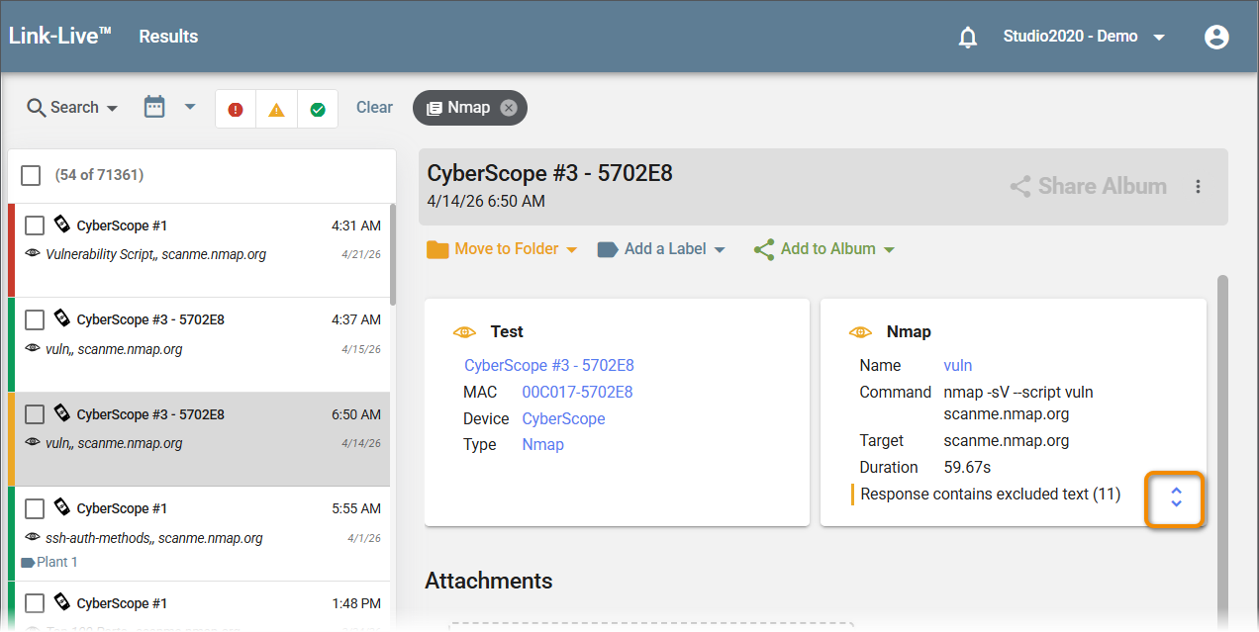This screenshot has height=632, width=1259.
Task: Click eye icon beside Vulnerability Script result
Action: tap(32, 254)
